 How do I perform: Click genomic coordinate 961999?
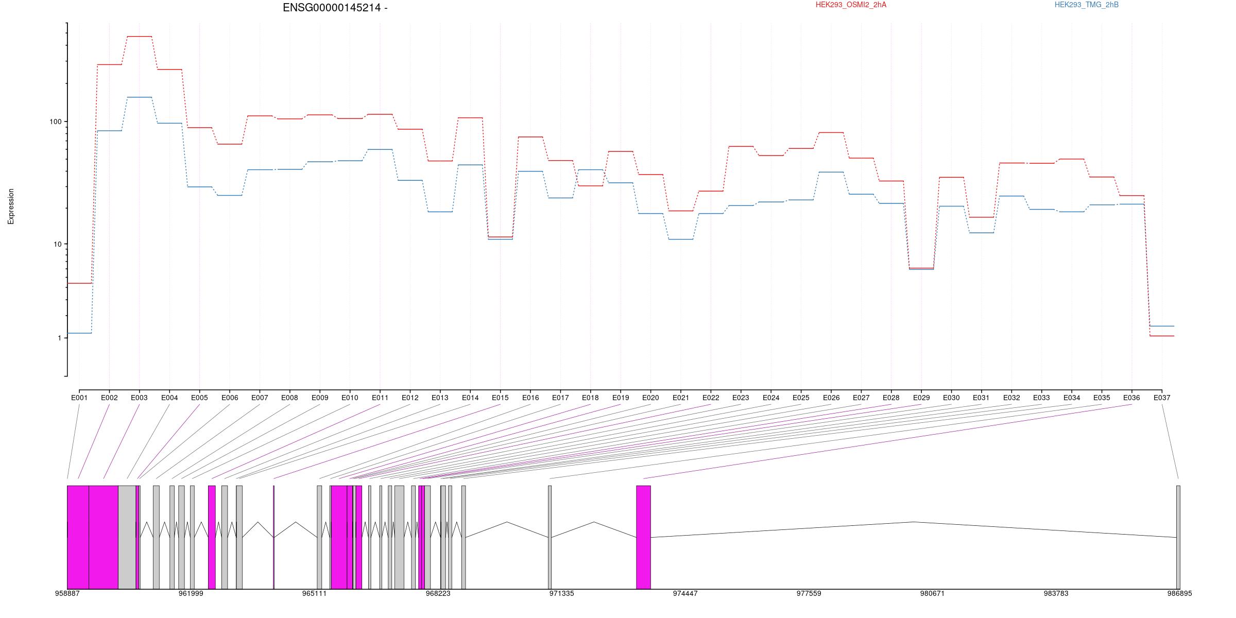[191, 593]
